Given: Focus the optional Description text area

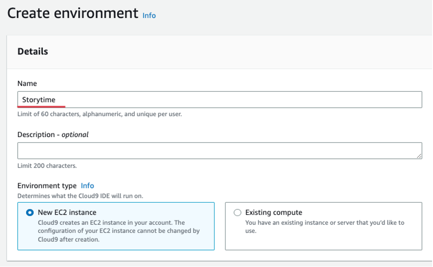Looking at the screenshot, I should pyautogui.click(x=219, y=151).
